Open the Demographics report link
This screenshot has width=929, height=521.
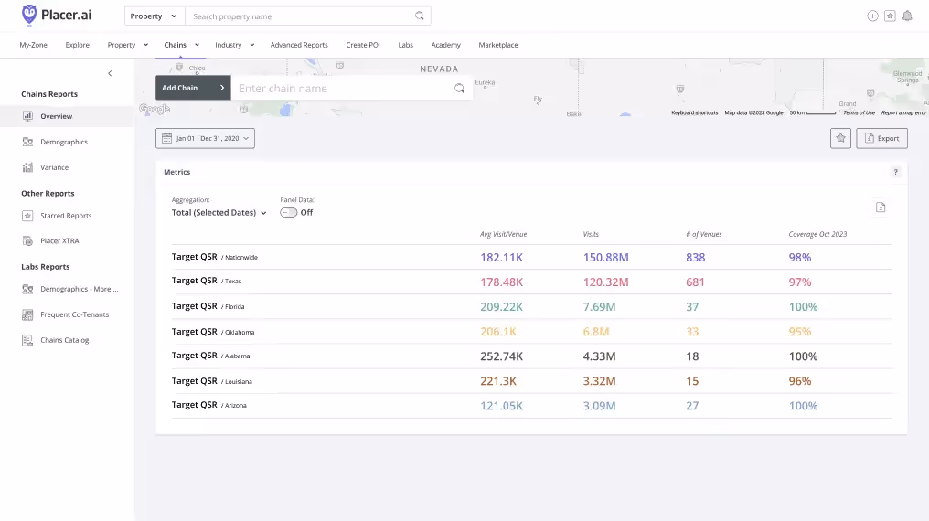coord(64,142)
